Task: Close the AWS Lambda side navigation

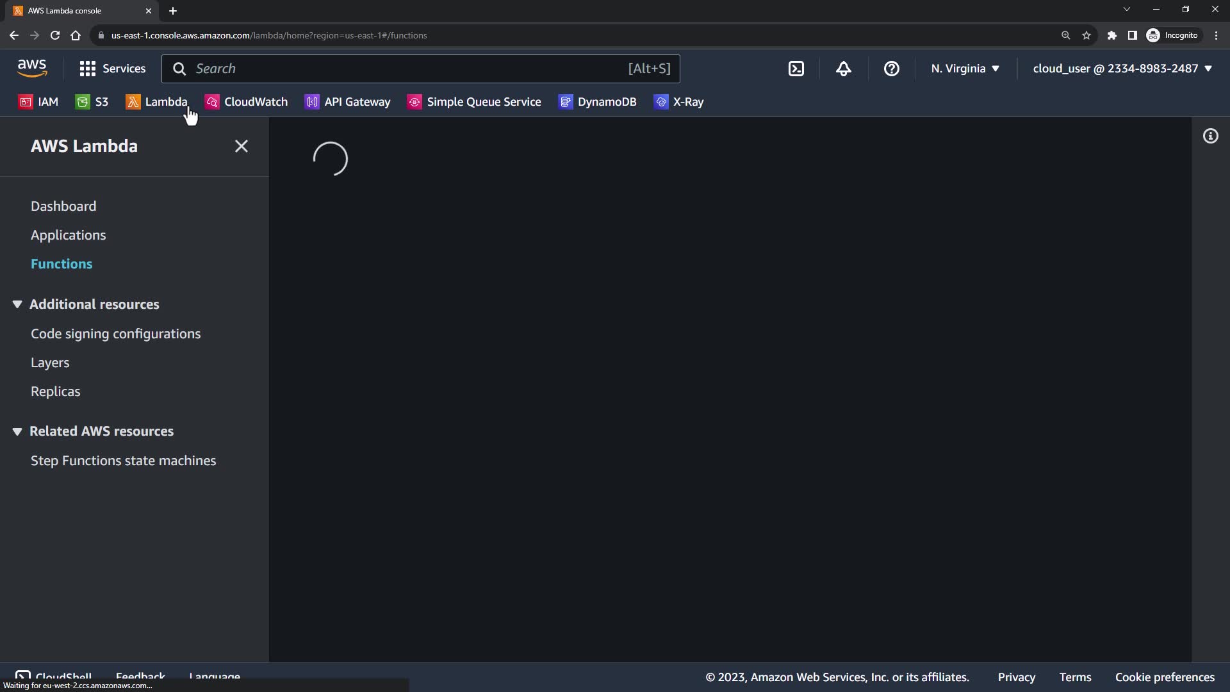Action: tap(241, 146)
